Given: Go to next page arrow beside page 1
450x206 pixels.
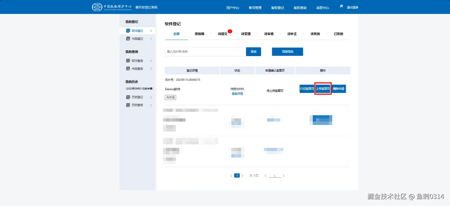Looking at the screenshot, I should point(242,176).
